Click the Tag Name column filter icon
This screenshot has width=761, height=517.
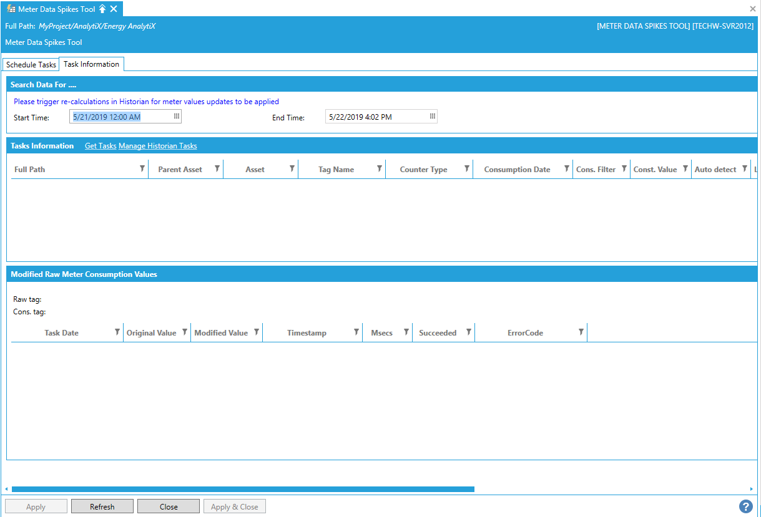[x=379, y=169]
